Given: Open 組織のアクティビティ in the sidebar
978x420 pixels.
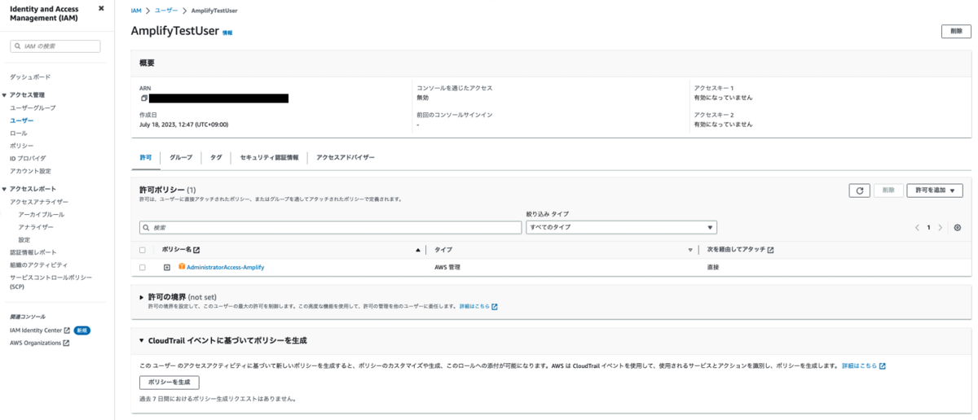Looking at the screenshot, I should 38,265.
